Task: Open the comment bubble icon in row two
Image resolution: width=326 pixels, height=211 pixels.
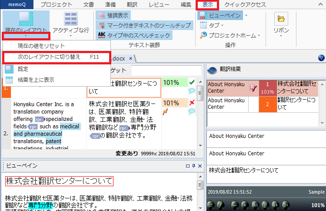Action: coord(192,112)
